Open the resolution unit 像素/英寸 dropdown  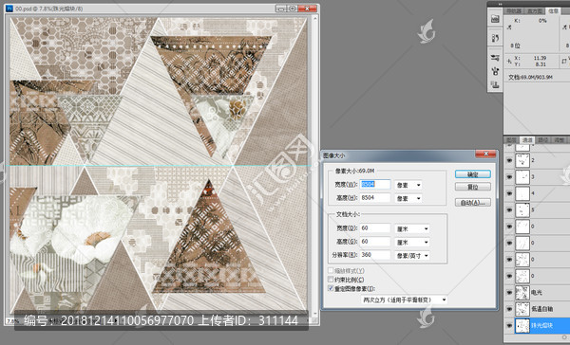pos(412,255)
